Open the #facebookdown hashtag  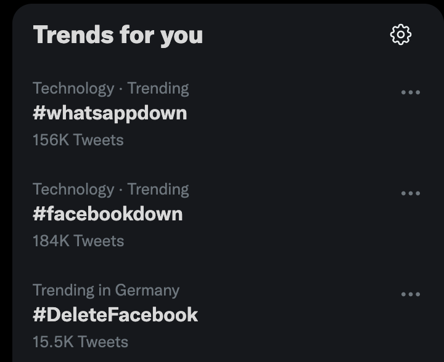click(108, 214)
